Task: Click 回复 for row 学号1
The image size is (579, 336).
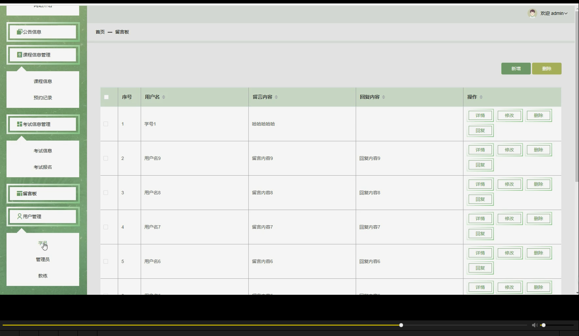Action: point(480,131)
